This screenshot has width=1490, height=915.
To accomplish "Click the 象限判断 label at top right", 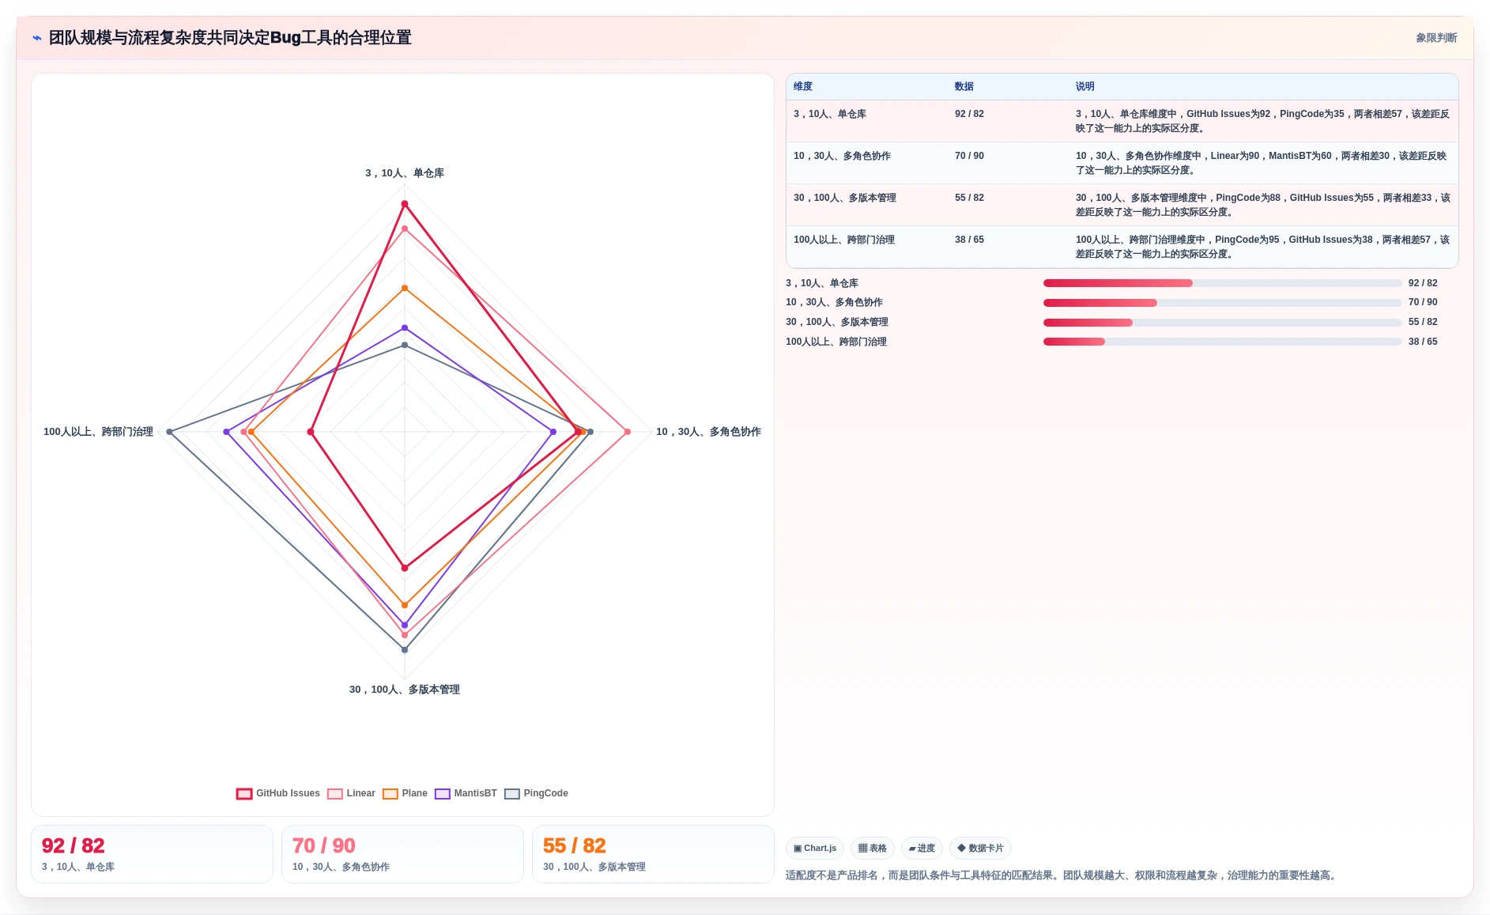I will point(1436,38).
